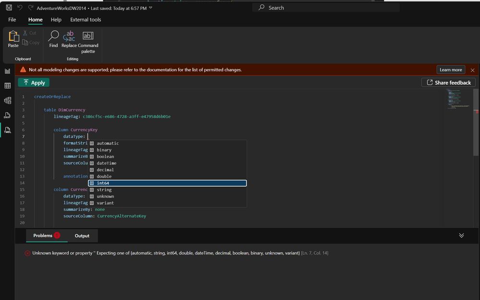Click the createOrReplace keyword on line 1
Image resolution: width=480 pixels, height=300 pixels.
click(52, 96)
